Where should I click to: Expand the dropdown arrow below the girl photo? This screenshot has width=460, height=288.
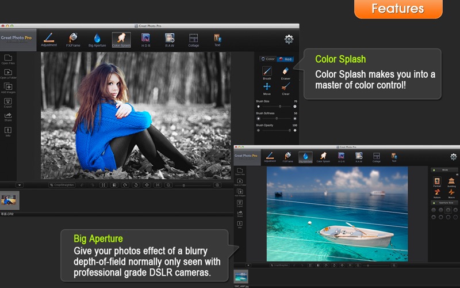point(19,185)
